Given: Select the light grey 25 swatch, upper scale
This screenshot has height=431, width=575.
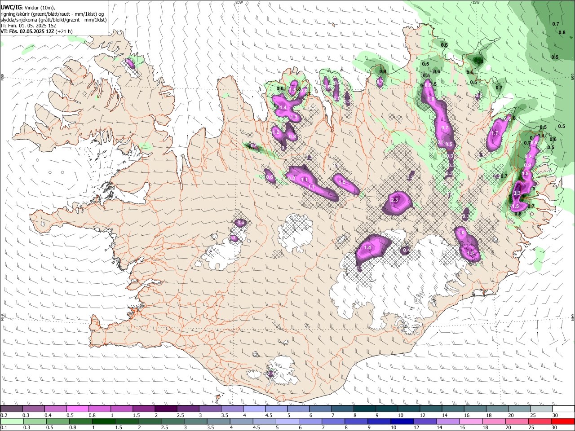Looking at the screenshot, I should click(541, 409).
